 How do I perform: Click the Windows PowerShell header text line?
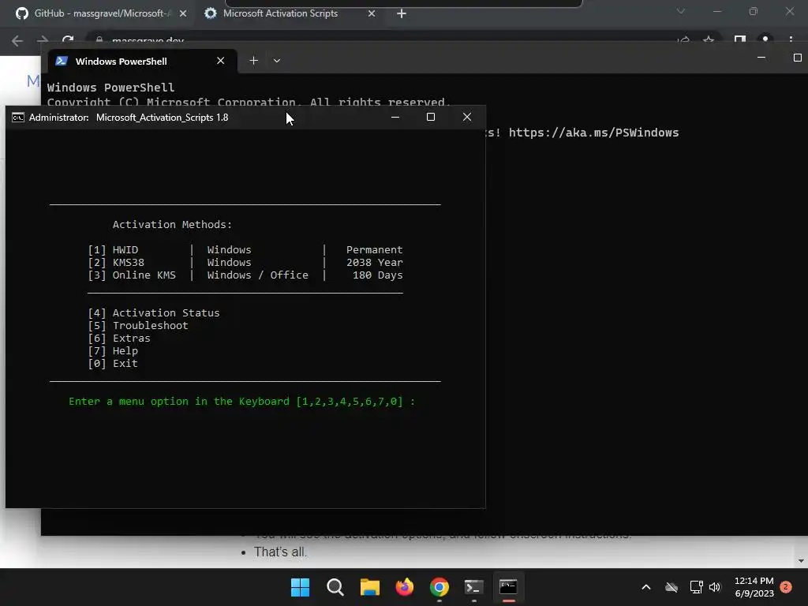point(110,88)
